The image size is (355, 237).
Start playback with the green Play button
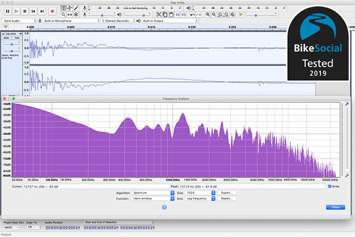coord(16,11)
